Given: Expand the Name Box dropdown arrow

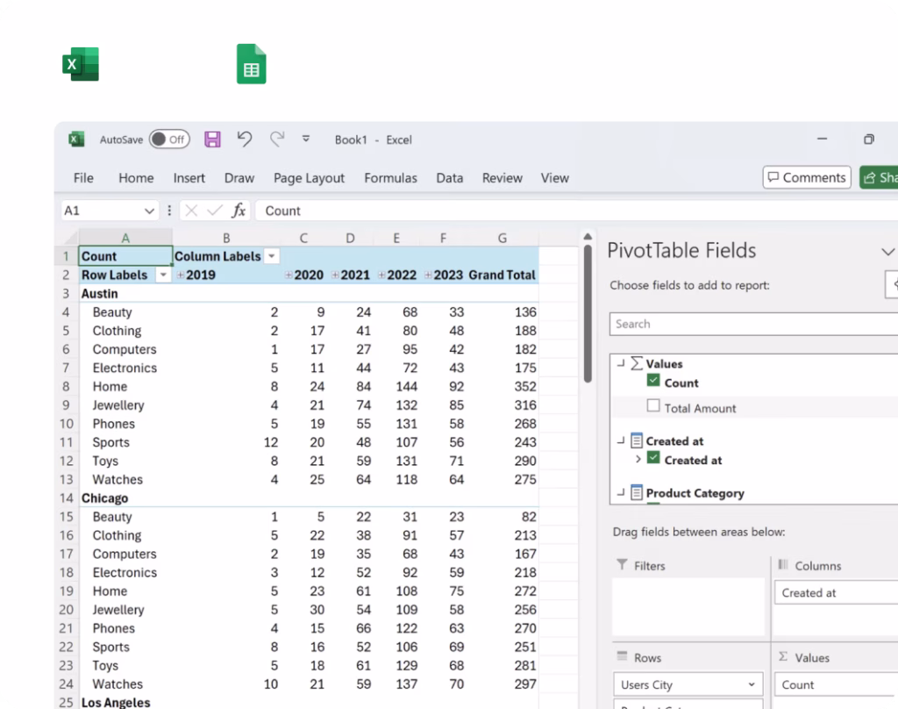Looking at the screenshot, I should 149,211.
